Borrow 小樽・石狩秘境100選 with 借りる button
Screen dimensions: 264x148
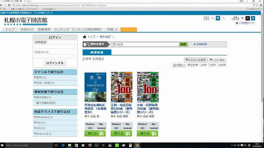[147, 134]
